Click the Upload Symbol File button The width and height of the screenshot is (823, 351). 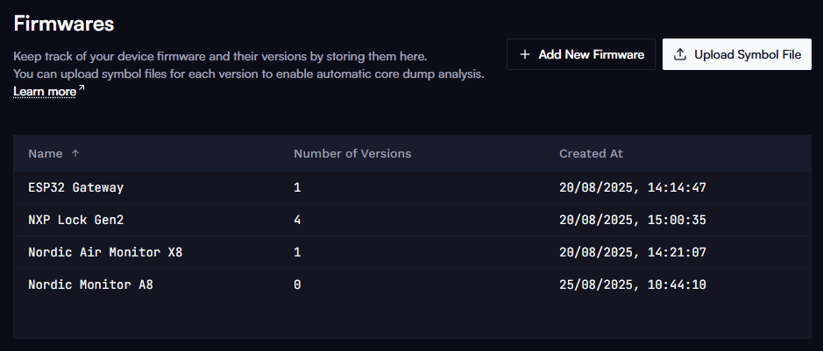pos(737,54)
